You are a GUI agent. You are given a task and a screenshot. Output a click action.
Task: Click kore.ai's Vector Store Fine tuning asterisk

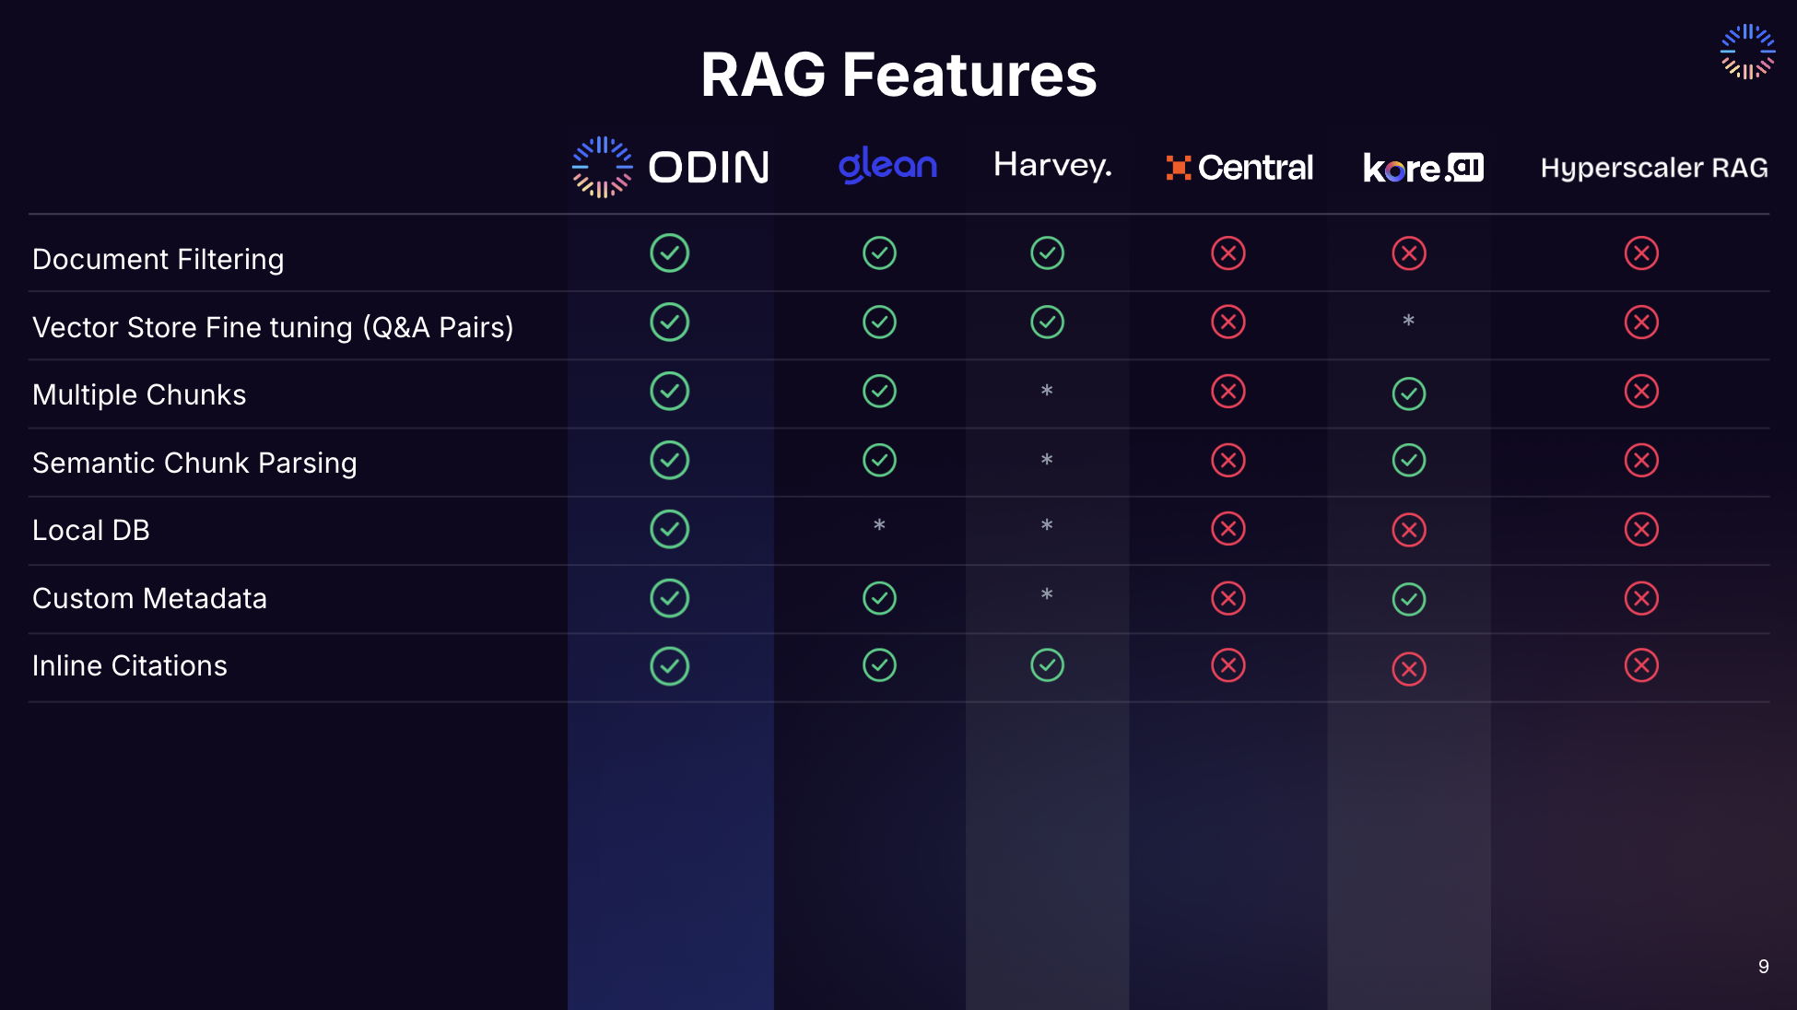click(x=1408, y=321)
